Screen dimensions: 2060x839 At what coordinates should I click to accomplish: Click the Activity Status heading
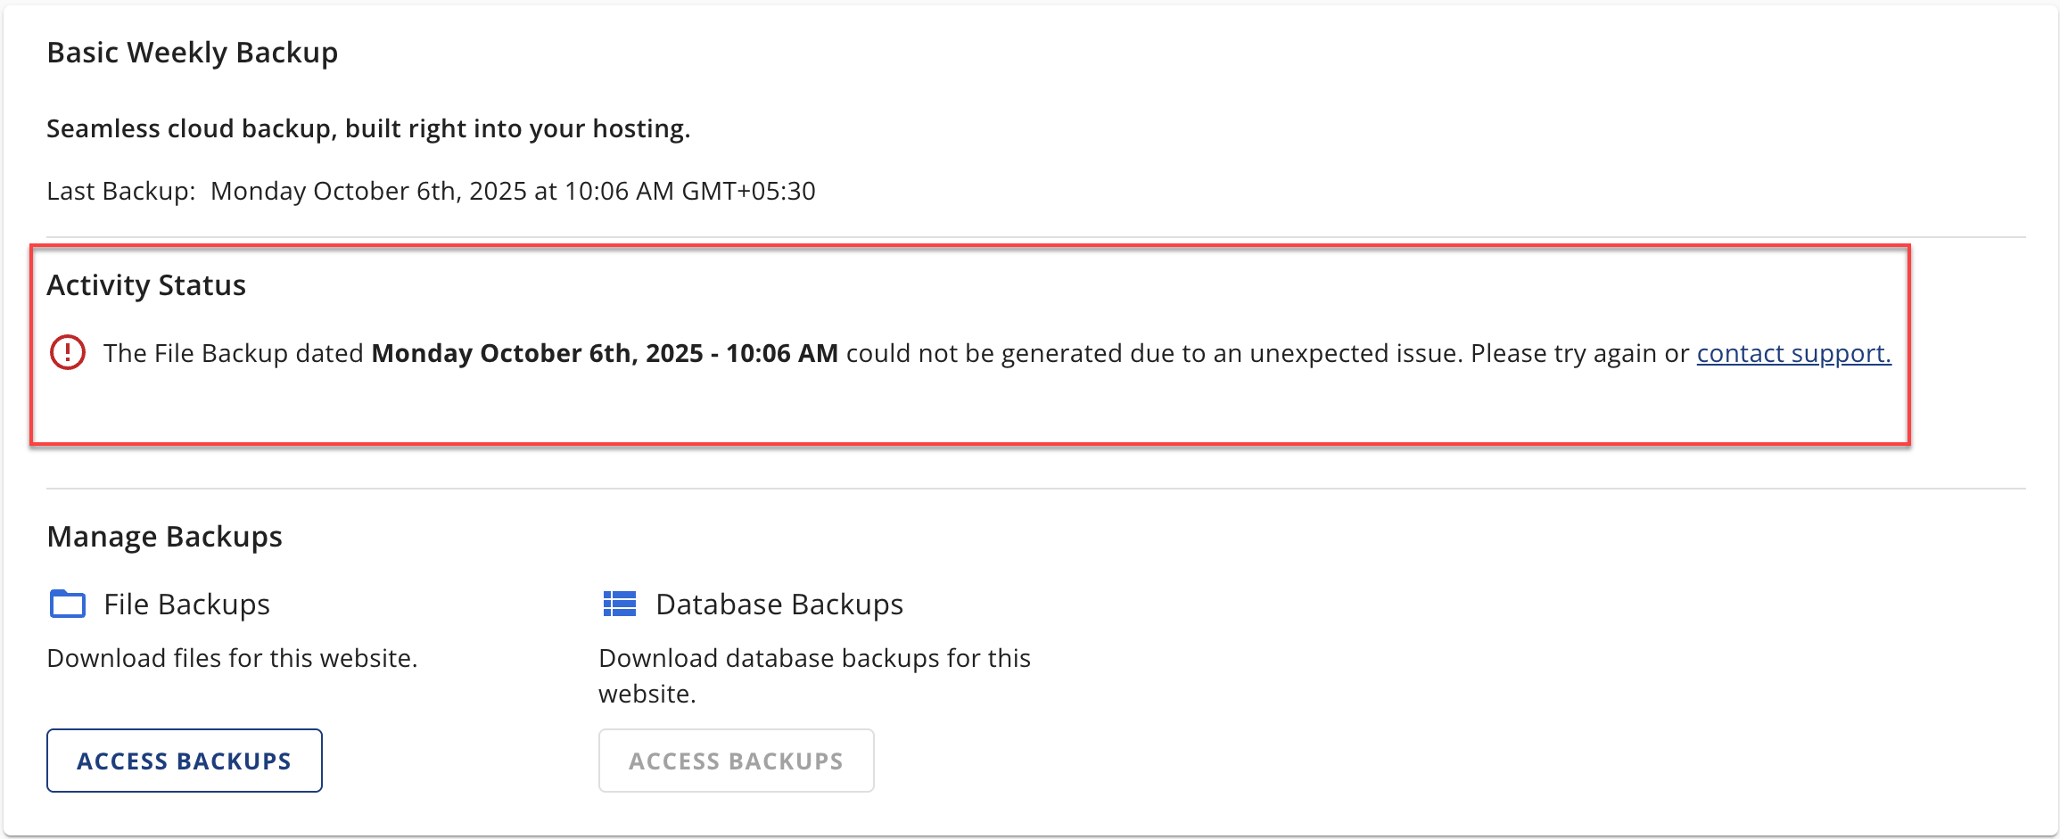pos(146,285)
